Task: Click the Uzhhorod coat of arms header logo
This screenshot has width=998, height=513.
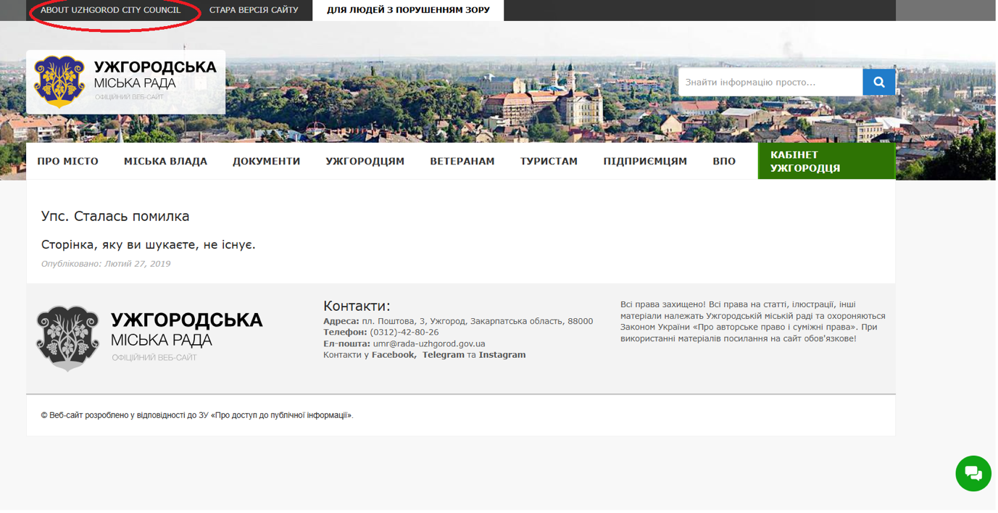Action: (59, 82)
